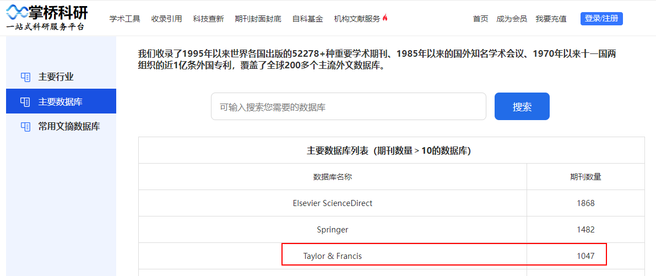656x276 pixels.
Task: Click the flame icon beside 机构文献服务
Action: click(385, 18)
